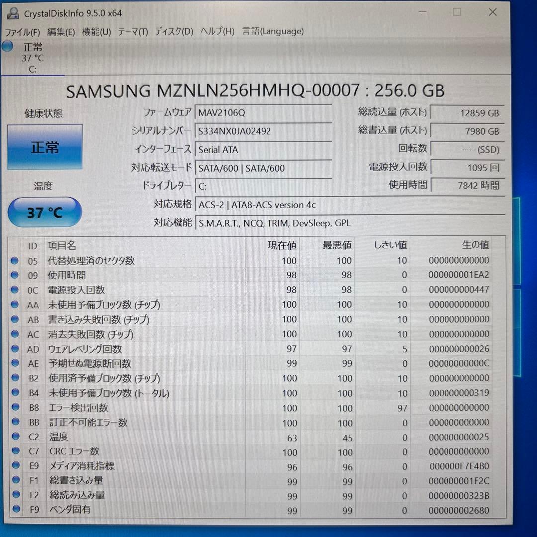The width and height of the screenshot is (537, 537).
Task: Click the blue indicator next to 温度 attribute
Action: click(x=15, y=437)
